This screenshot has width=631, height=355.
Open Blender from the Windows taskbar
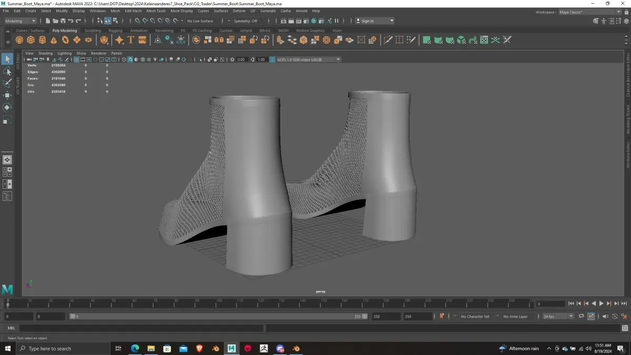pos(215,348)
